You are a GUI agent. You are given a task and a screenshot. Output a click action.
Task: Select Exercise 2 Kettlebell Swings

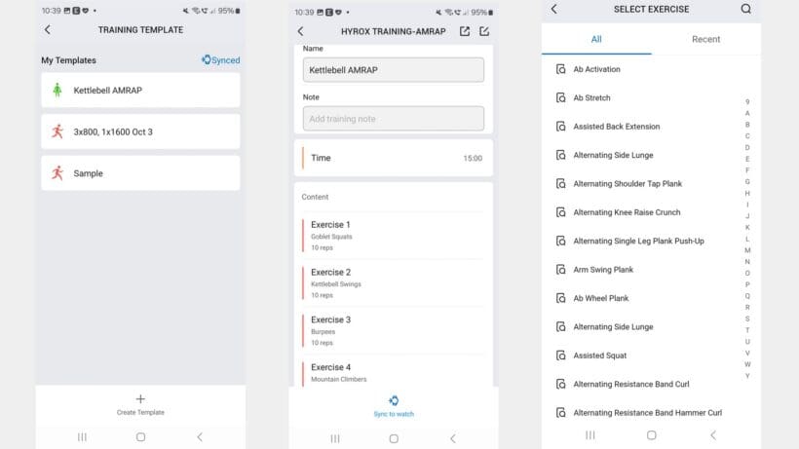394,282
